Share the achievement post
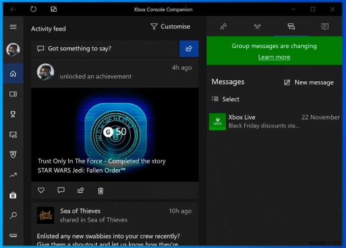The image size is (346, 248). coord(81,190)
